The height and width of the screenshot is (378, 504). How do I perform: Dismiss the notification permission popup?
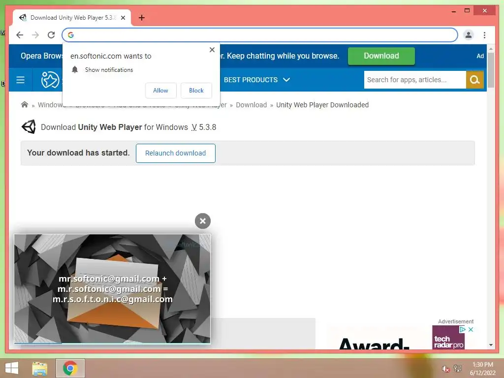[x=212, y=50]
